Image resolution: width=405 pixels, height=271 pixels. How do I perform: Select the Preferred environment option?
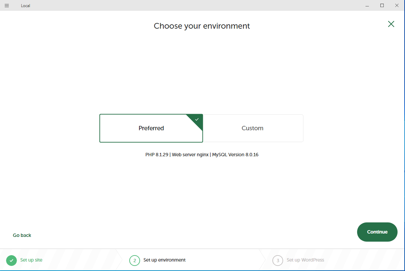(x=151, y=128)
